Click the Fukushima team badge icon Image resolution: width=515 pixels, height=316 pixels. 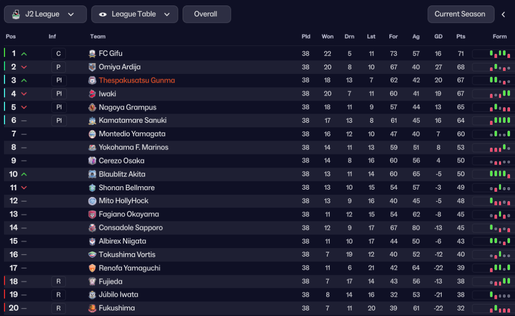[x=92, y=308]
